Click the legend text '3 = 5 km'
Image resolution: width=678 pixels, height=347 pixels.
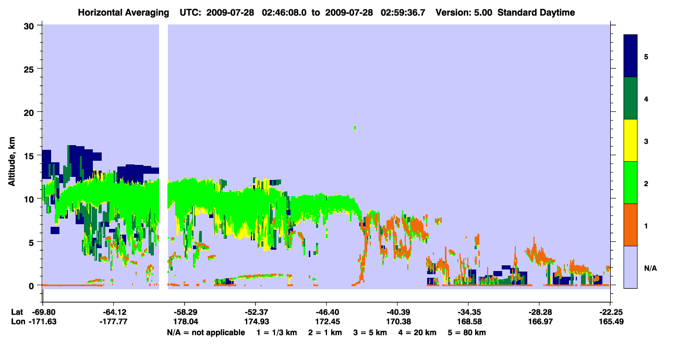[371, 332]
